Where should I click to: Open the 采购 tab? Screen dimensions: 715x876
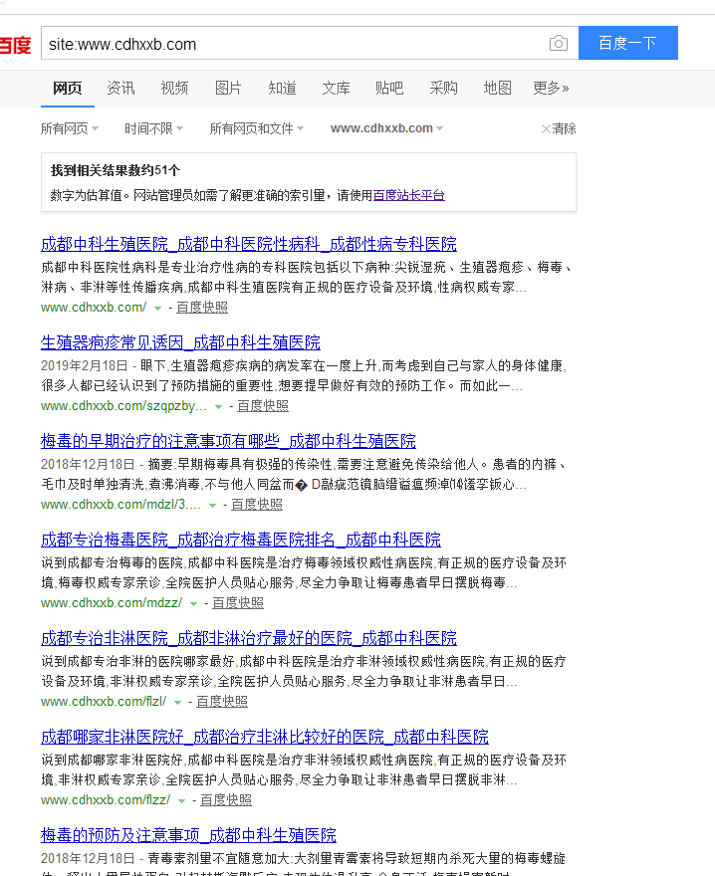(443, 88)
